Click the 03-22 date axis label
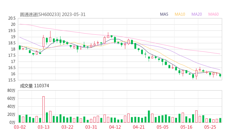The height and width of the screenshot is (134, 225). click(67, 127)
